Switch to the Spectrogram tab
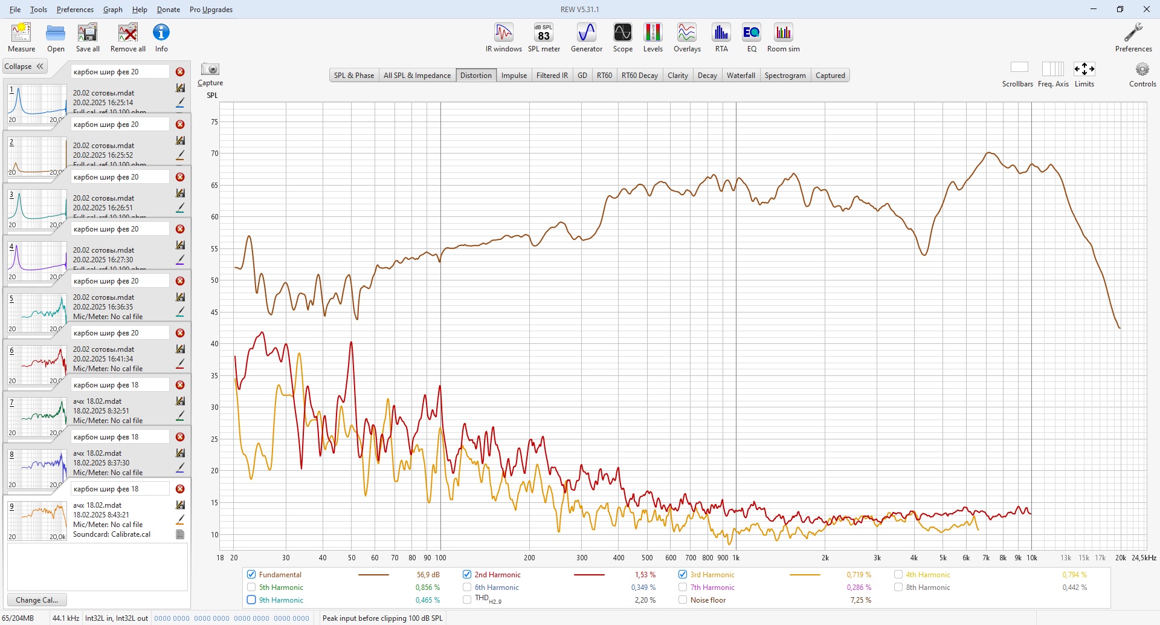The height and width of the screenshot is (625, 1160). click(x=785, y=76)
